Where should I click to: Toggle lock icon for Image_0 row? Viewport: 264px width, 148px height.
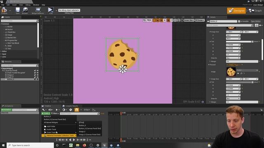pyautogui.click(x=35, y=75)
